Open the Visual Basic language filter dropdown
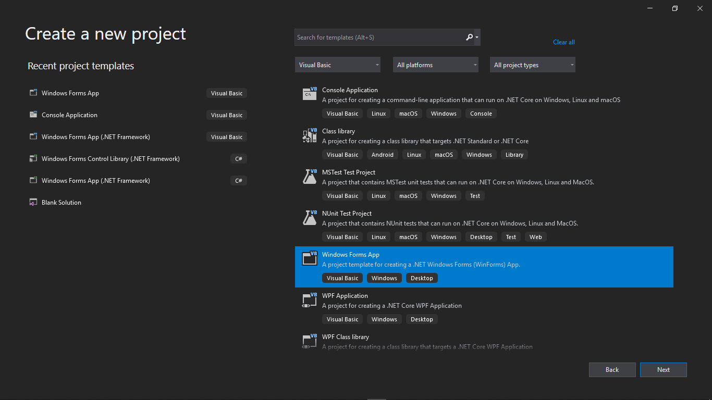Image resolution: width=712 pixels, height=400 pixels. coord(338,65)
